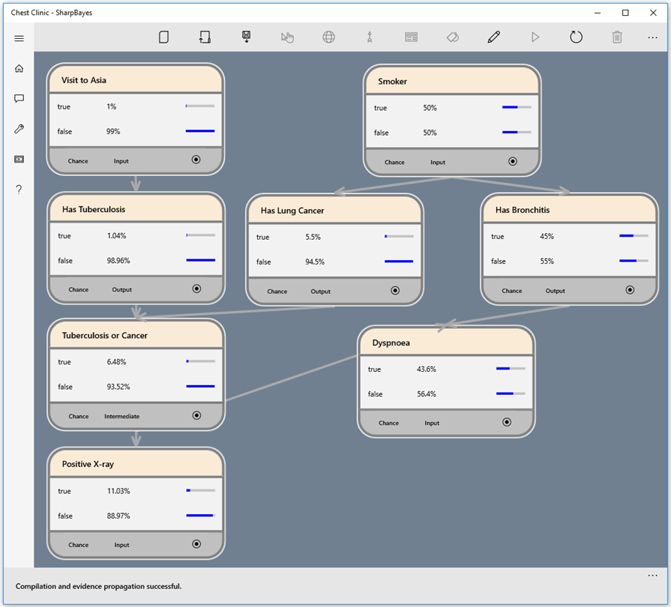Image resolution: width=671 pixels, height=607 pixels.
Task: Click the circular refresh icon
Action: pyautogui.click(x=576, y=37)
